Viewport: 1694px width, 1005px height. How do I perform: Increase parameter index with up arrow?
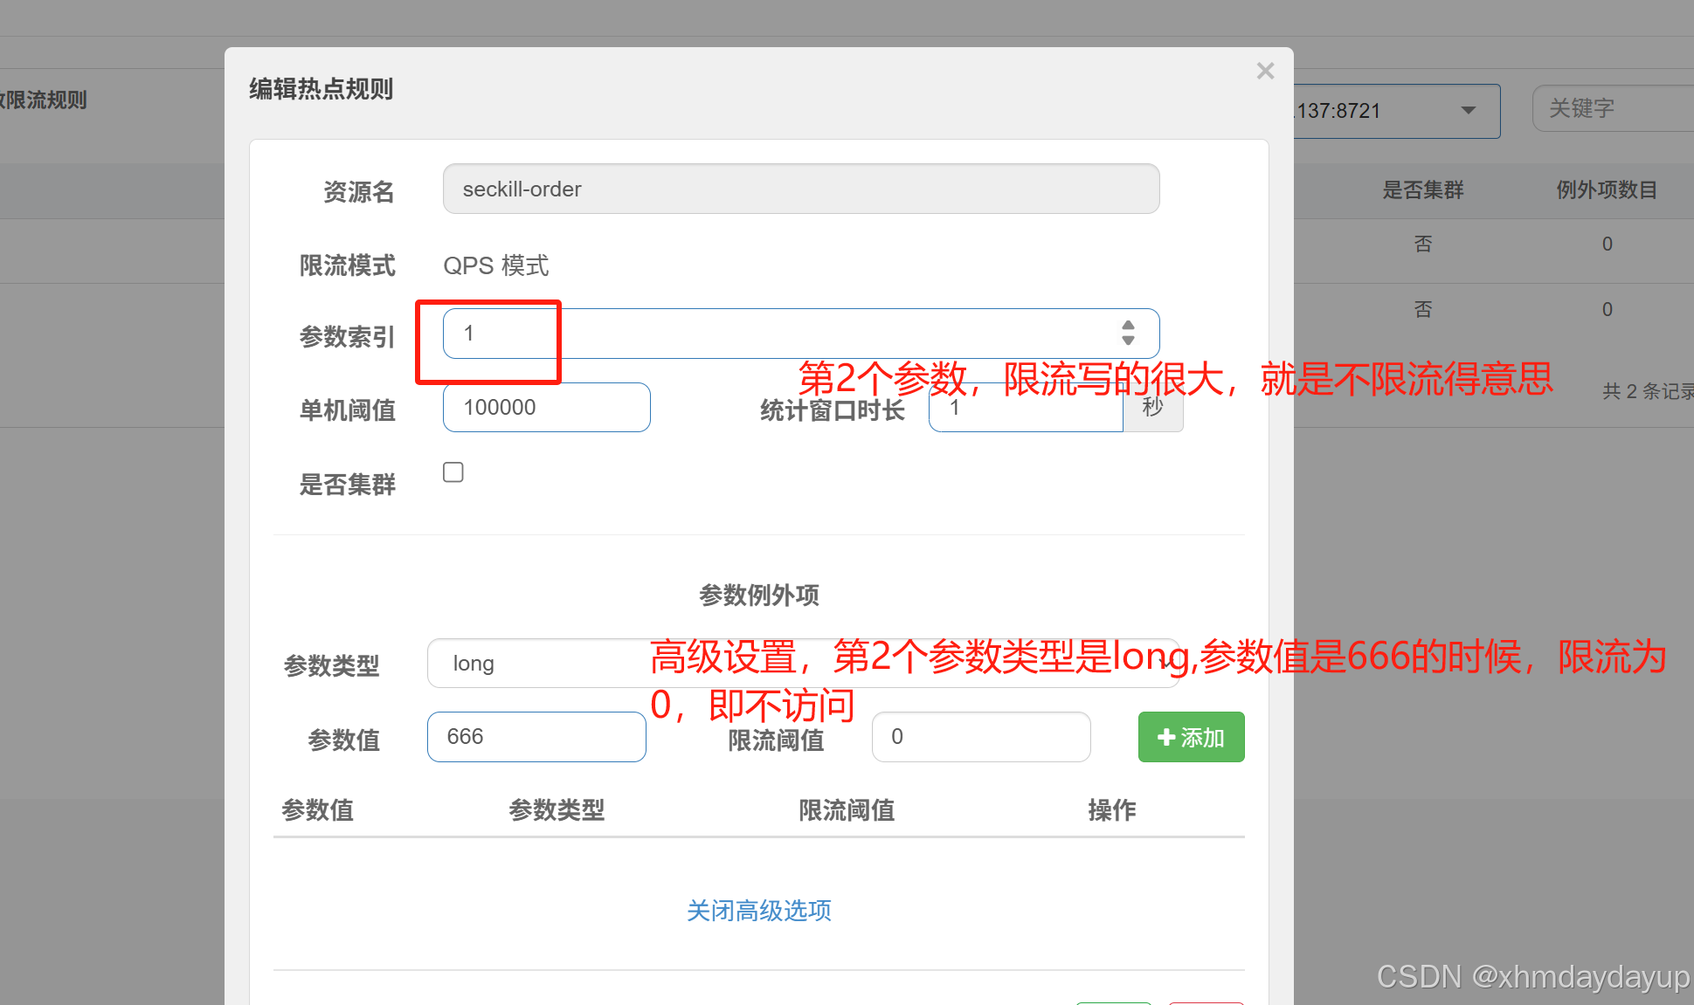(x=1129, y=326)
